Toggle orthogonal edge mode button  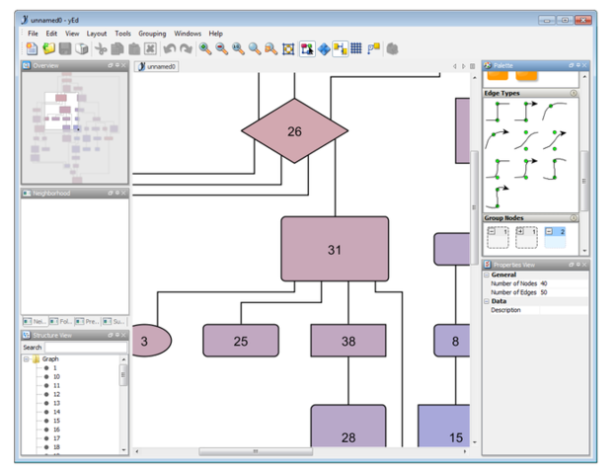click(x=341, y=48)
